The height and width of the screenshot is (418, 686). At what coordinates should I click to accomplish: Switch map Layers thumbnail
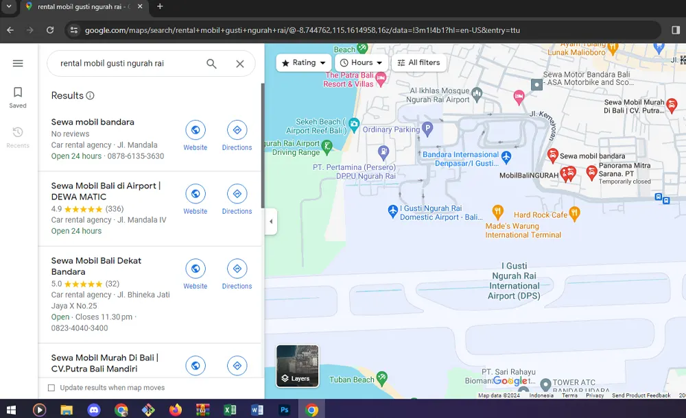[x=298, y=366]
